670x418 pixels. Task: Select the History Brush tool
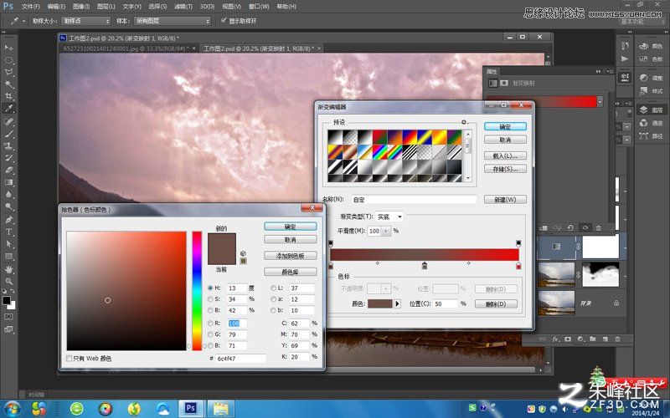8,158
